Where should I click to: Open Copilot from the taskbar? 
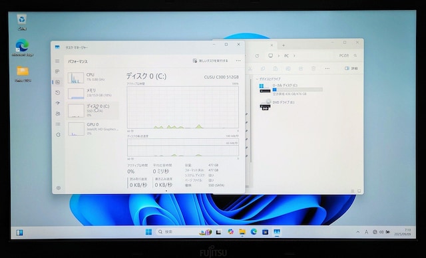click(x=230, y=231)
